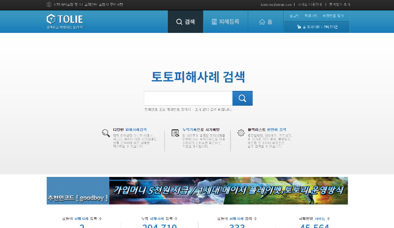Click the gear icon beside 블랙리스트 한번에 검색
Image resolution: width=394 pixels, height=228 pixels.
click(241, 133)
